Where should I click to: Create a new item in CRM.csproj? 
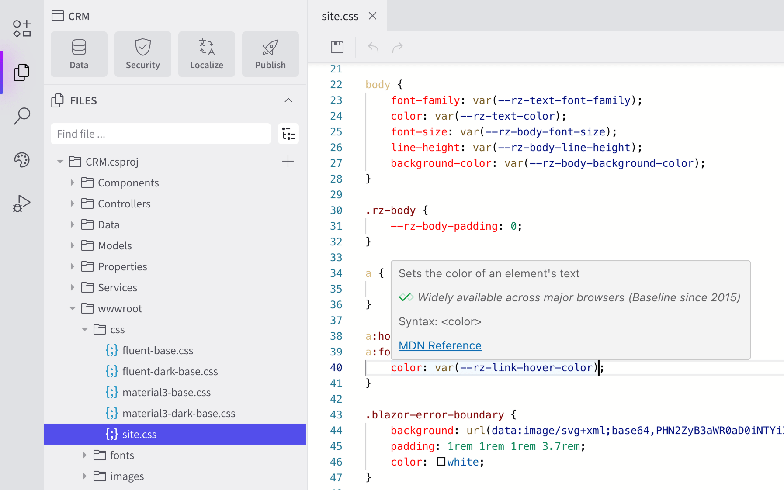[x=288, y=162]
